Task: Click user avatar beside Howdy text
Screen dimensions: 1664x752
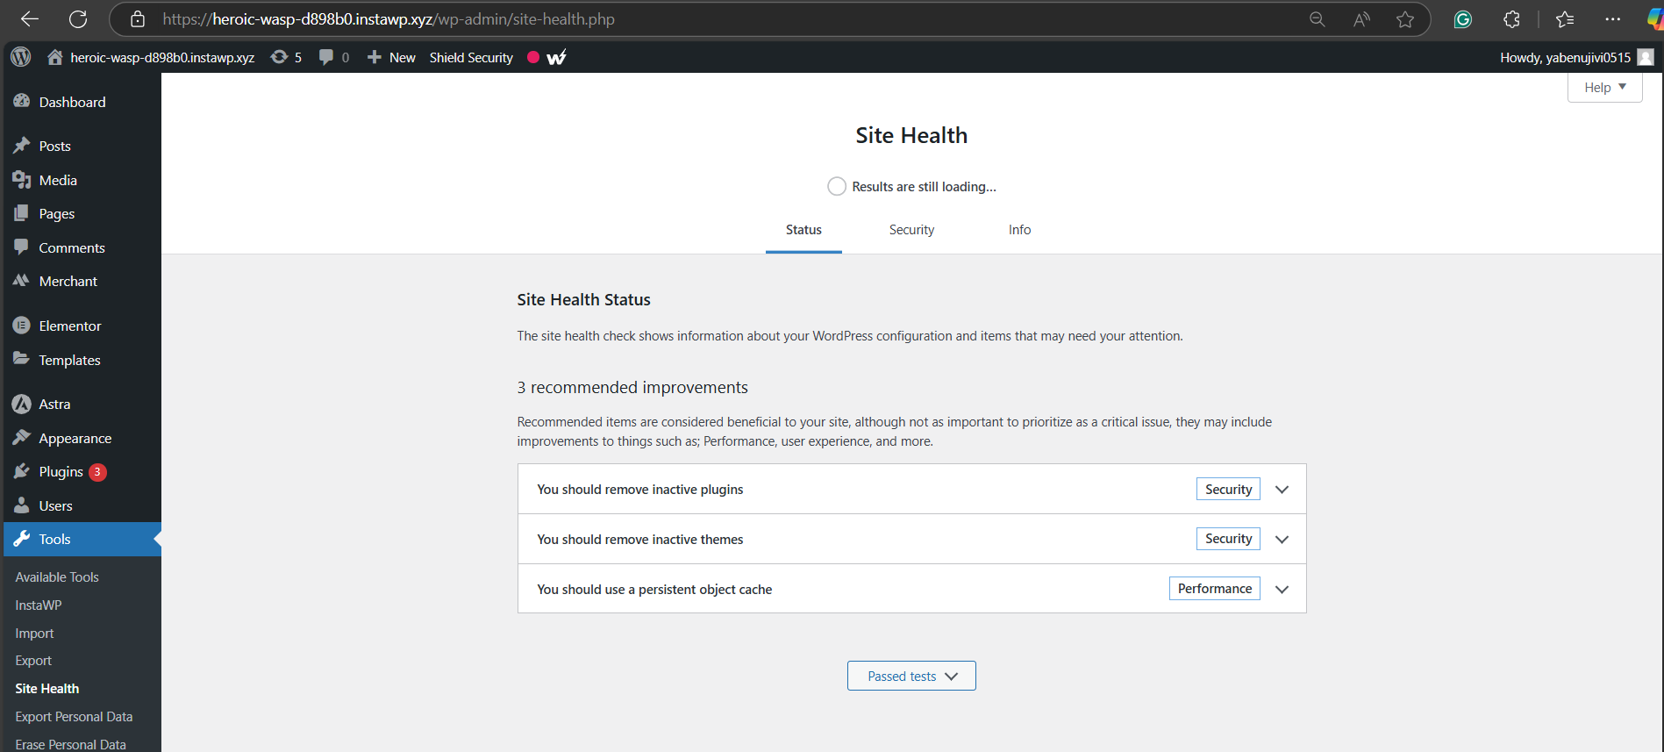Action: 1646,57
